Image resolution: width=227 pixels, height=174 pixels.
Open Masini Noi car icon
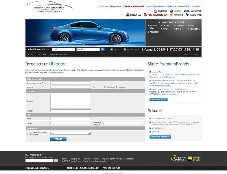click(x=155, y=11)
